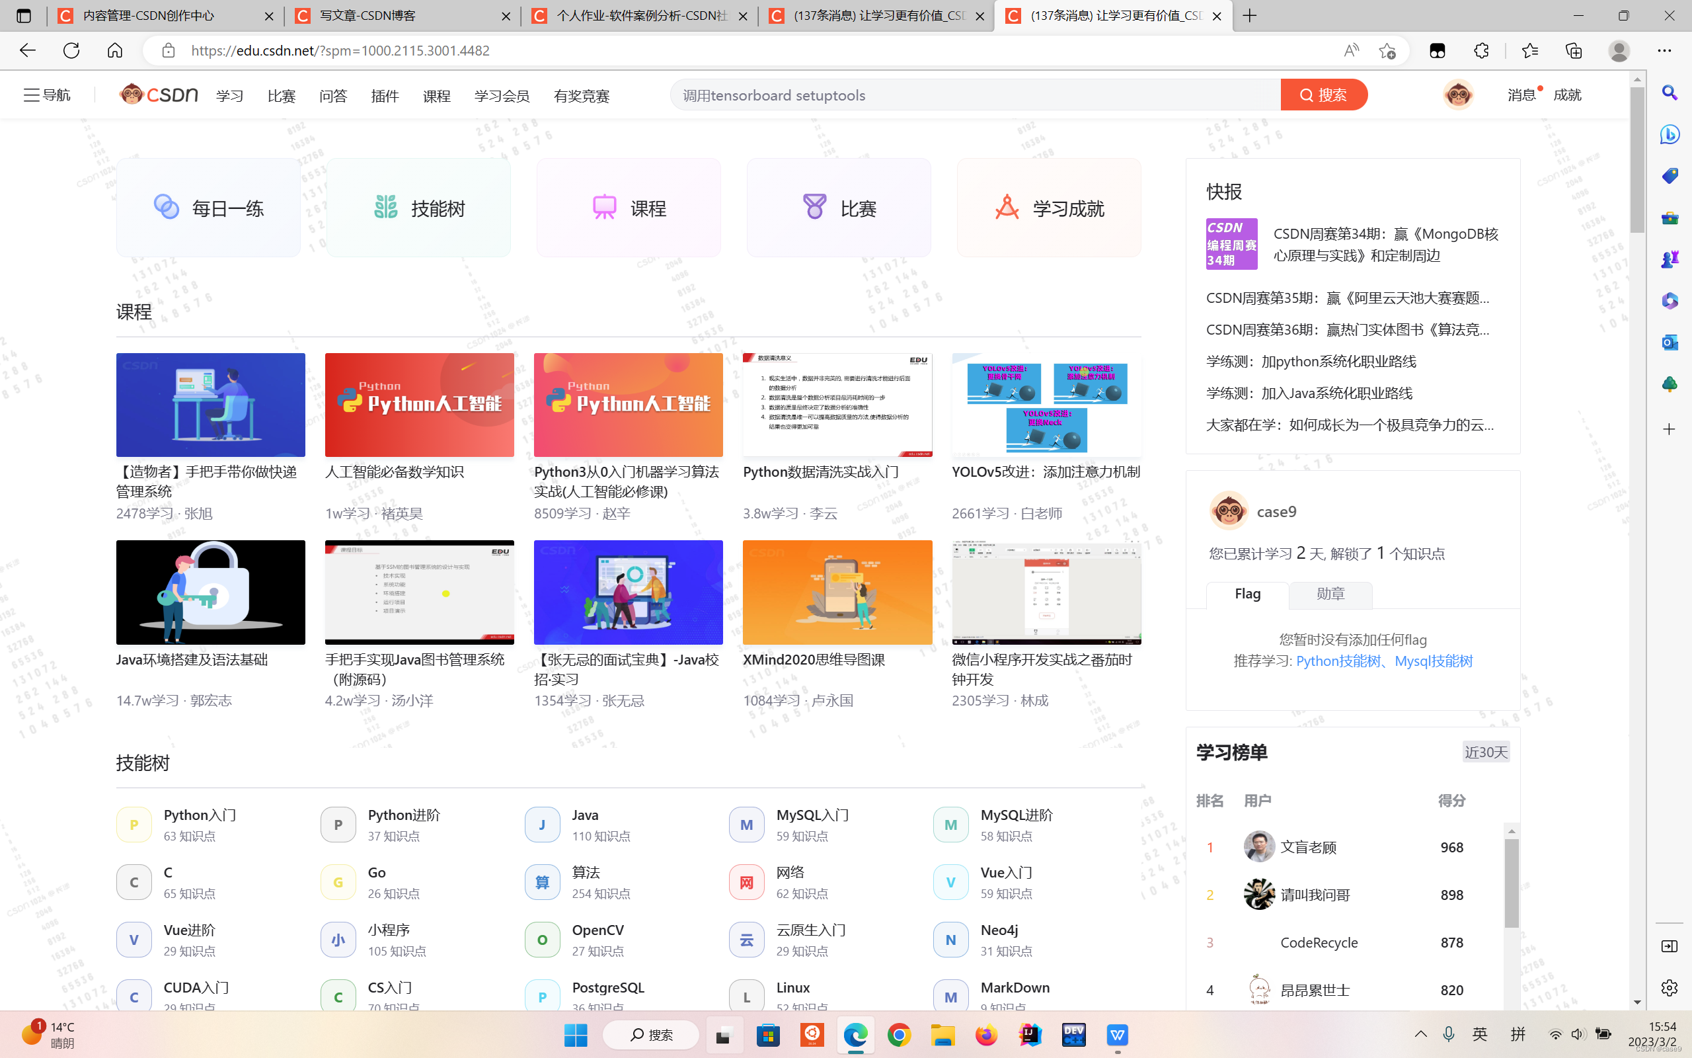Switch to the 勋章 tab
The height and width of the screenshot is (1058, 1692).
point(1330,594)
